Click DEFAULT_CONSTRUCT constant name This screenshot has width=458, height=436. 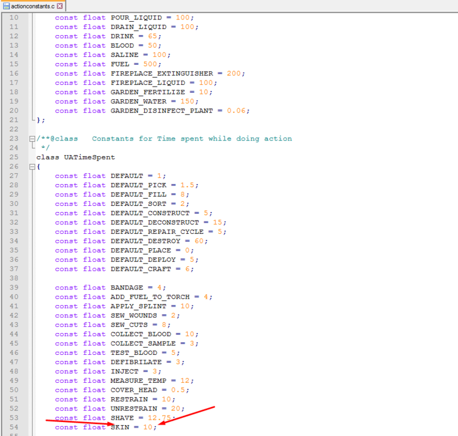tap(150, 213)
